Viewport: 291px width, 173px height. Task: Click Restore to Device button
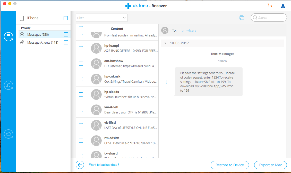[x=230, y=165]
